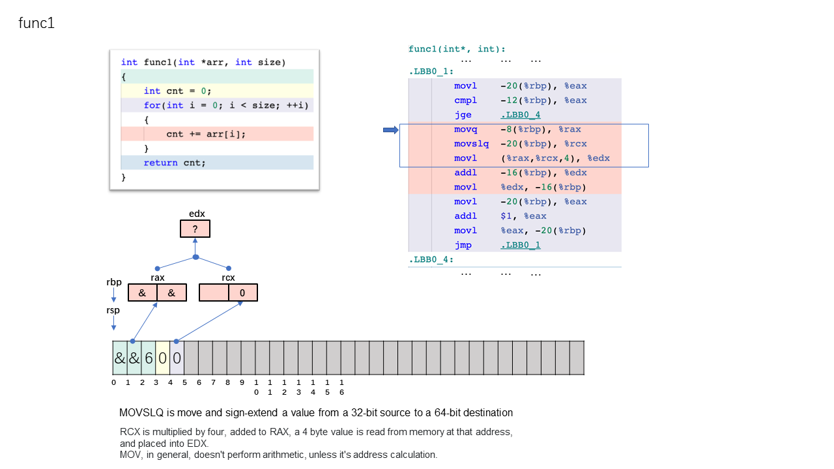The height and width of the screenshot is (469, 834).
Task: Click the func1 slide title
Action: 36,23
